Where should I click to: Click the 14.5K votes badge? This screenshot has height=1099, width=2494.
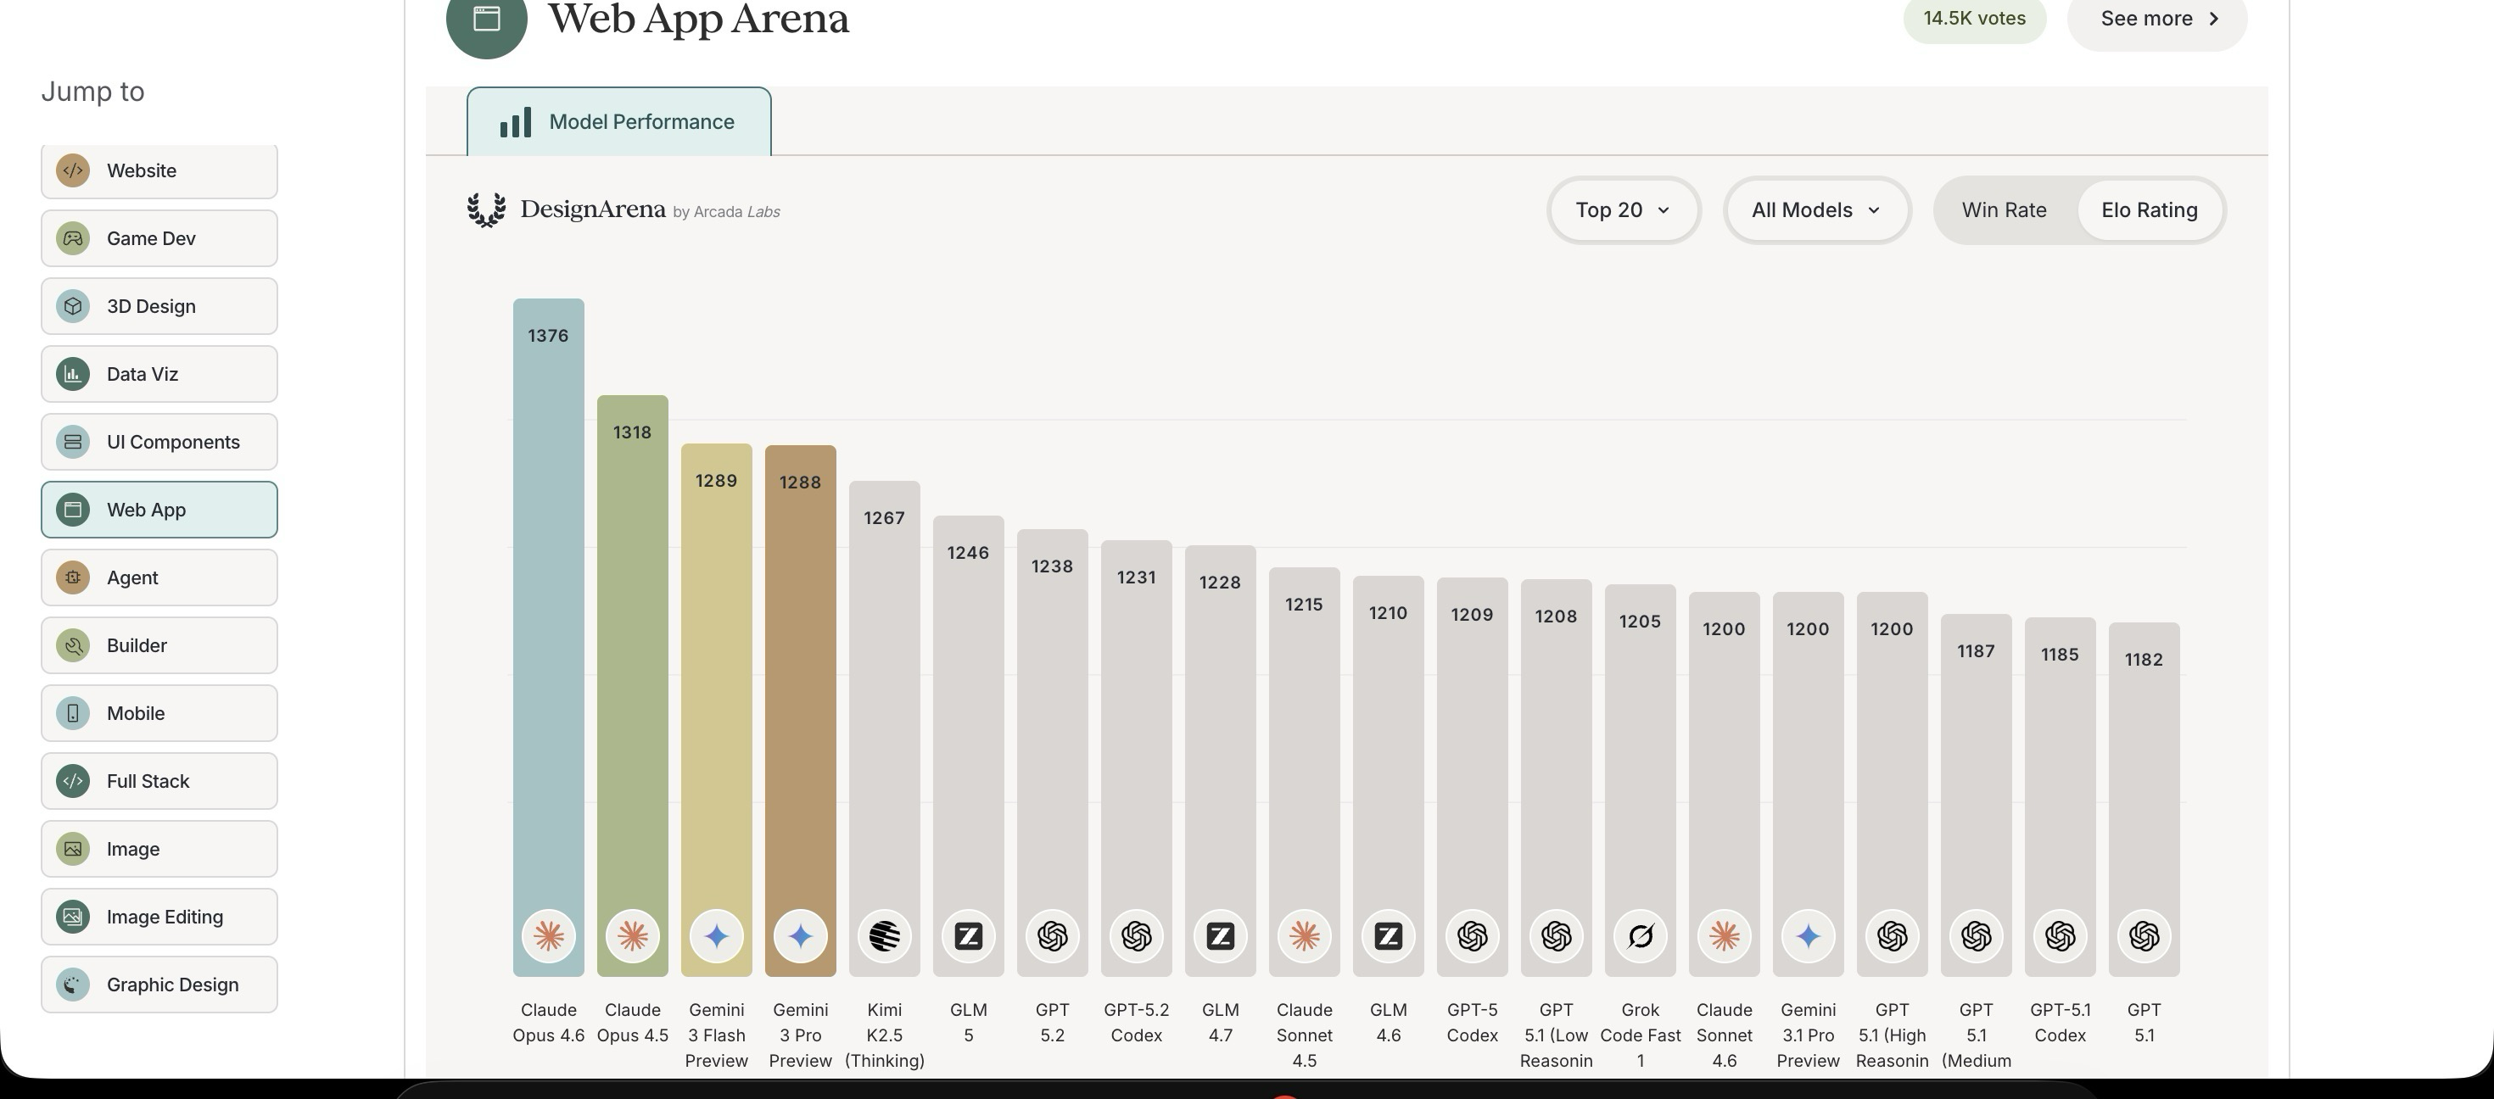[1973, 20]
